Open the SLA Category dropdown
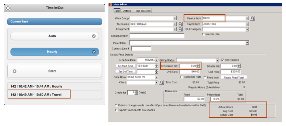The width and height of the screenshot is (286, 126). pyautogui.click(x=247, y=29)
